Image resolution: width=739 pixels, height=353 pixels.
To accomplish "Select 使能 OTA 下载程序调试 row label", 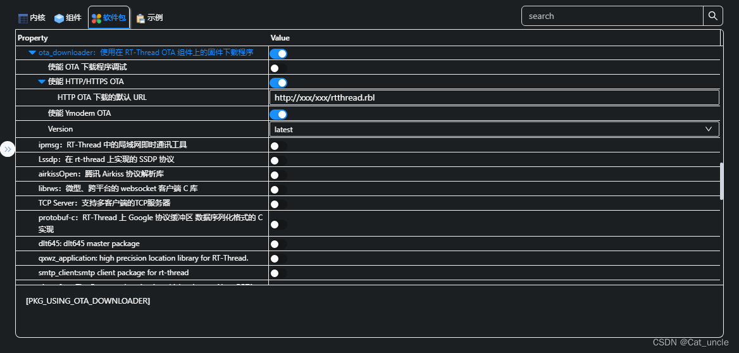I will coord(88,67).
